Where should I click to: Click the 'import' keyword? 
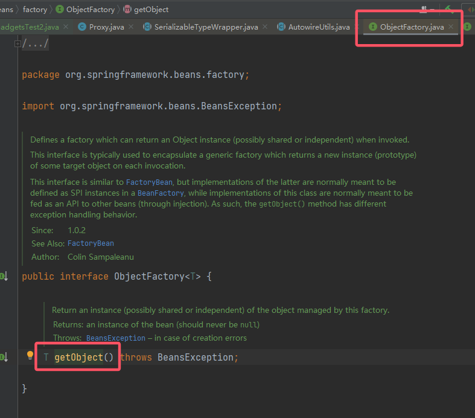pos(38,106)
